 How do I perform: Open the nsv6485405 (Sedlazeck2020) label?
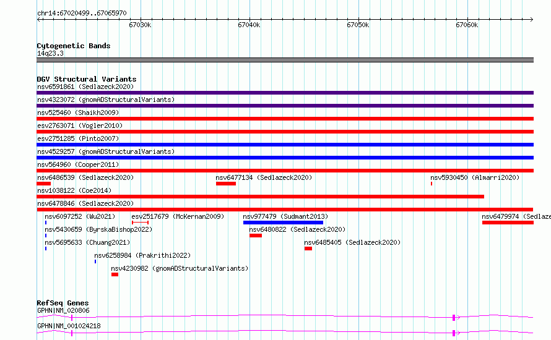pyautogui.click(x=352, y=242)
